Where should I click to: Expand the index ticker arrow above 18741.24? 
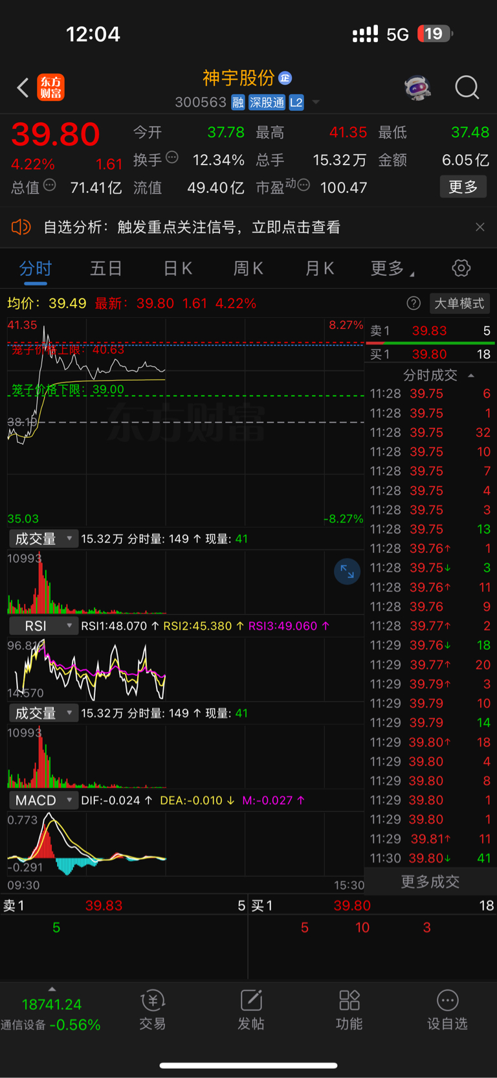pyautogui.click(x=52, y=989)
